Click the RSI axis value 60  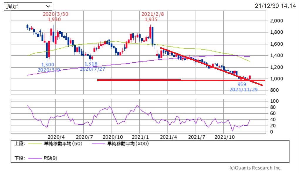pos(273,113)
